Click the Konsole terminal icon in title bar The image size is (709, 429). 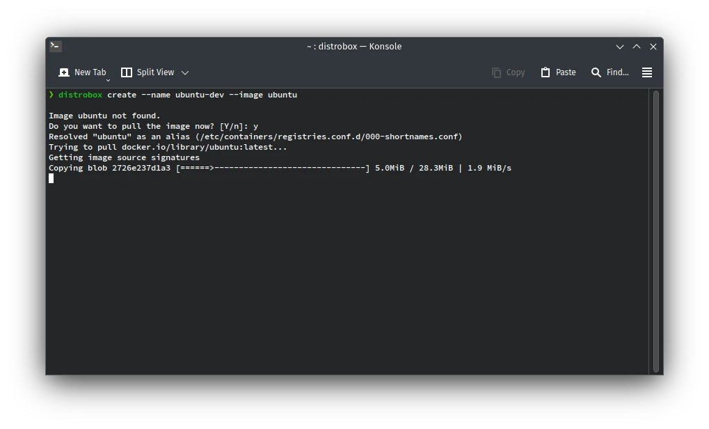56,47
